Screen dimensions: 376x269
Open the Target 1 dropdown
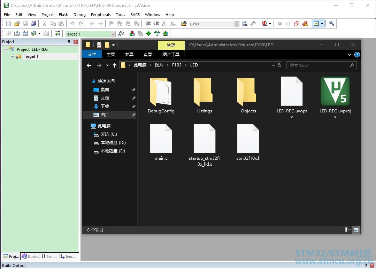point(113,34)
